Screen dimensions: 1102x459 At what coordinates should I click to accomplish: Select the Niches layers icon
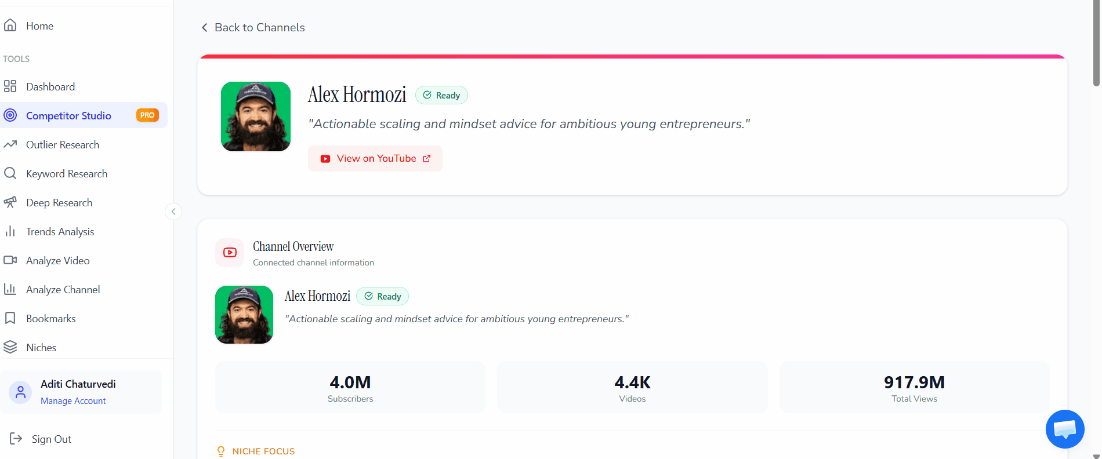(10, 347)
